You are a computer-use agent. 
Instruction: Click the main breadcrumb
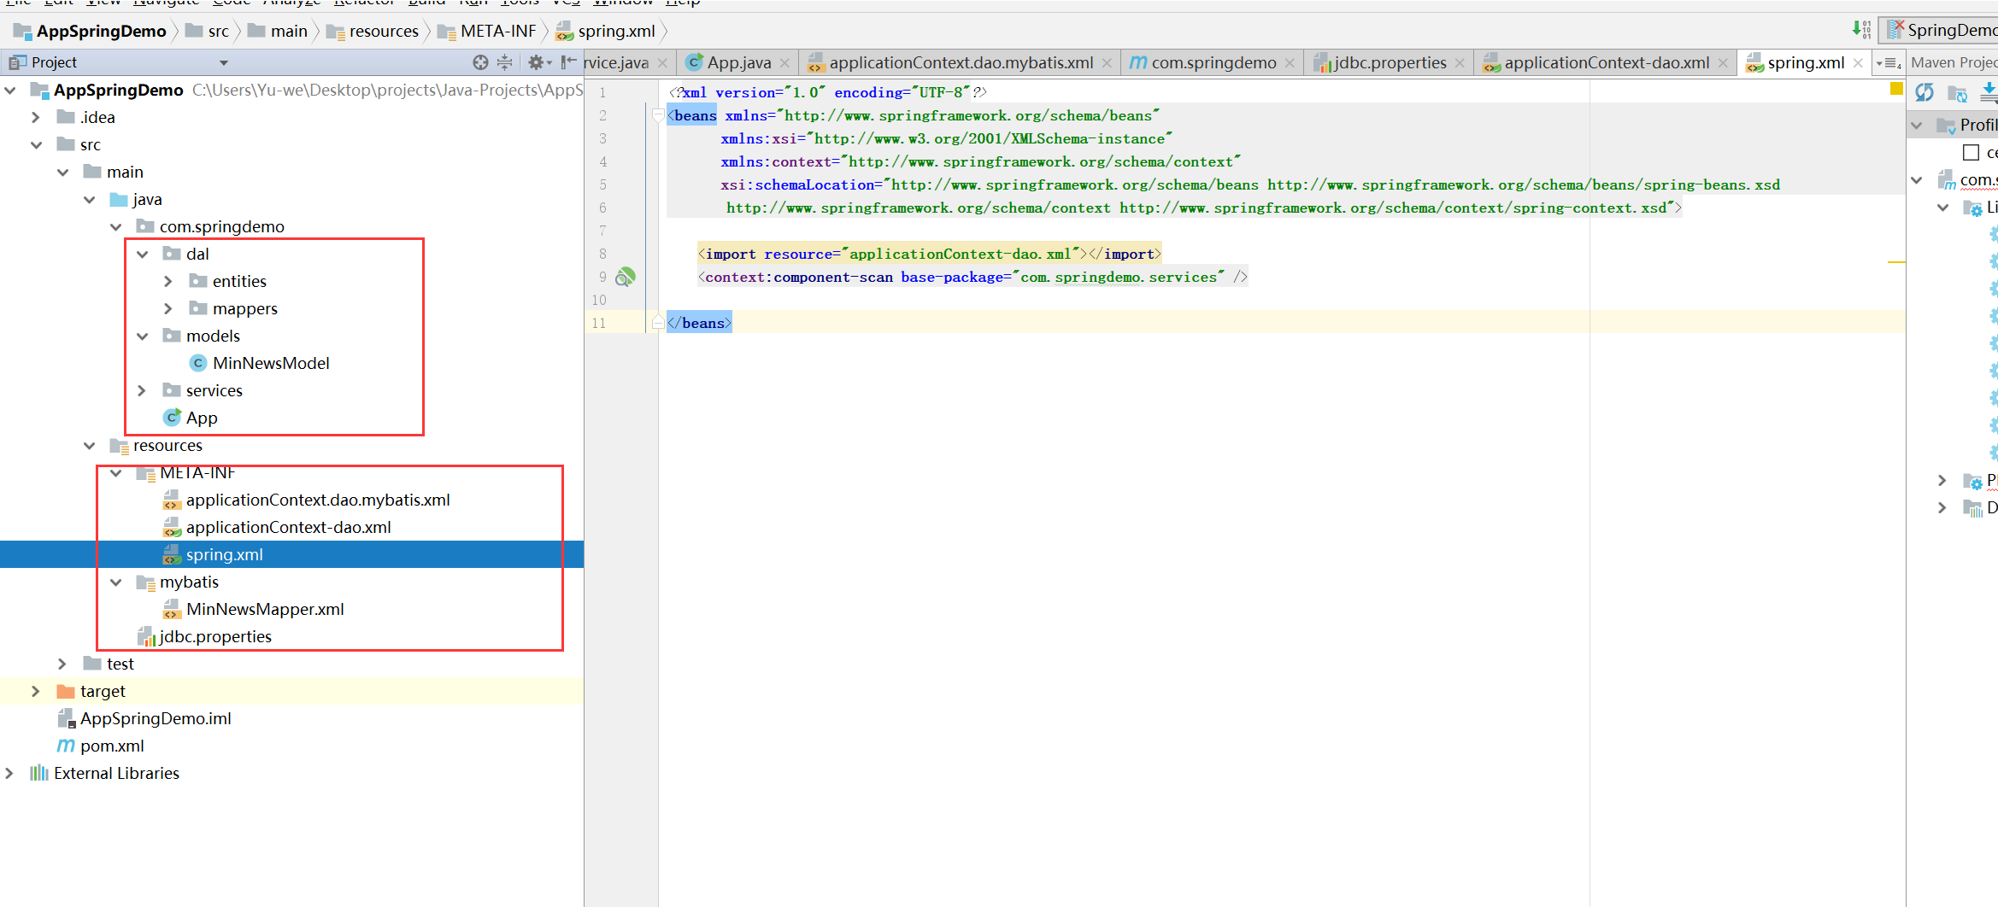click(278, 31)
